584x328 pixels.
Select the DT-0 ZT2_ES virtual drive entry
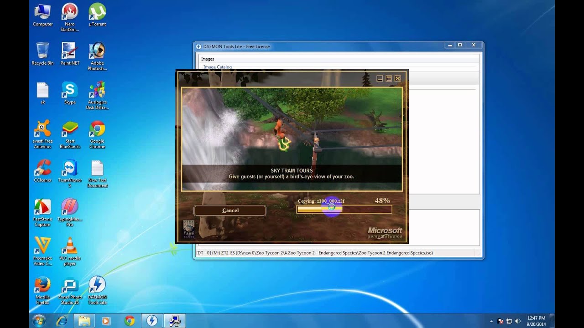click(314, 253)
